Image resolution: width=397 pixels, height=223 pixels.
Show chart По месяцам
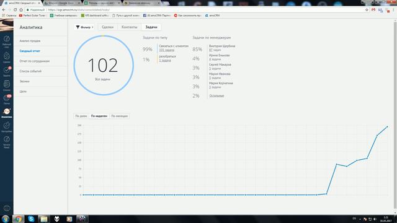[x=120, y=116]
